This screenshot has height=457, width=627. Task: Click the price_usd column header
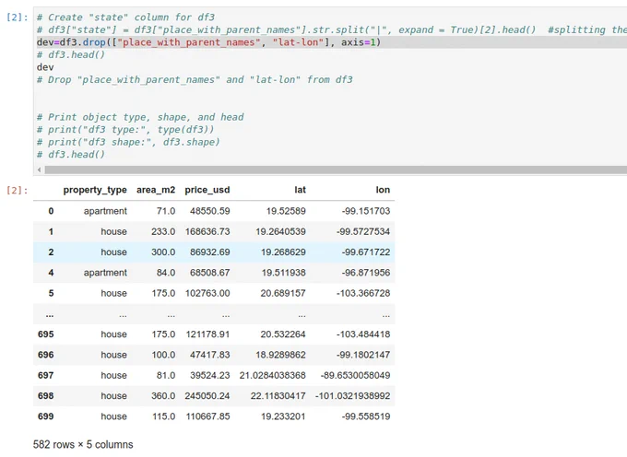click(x=207, y=190)
